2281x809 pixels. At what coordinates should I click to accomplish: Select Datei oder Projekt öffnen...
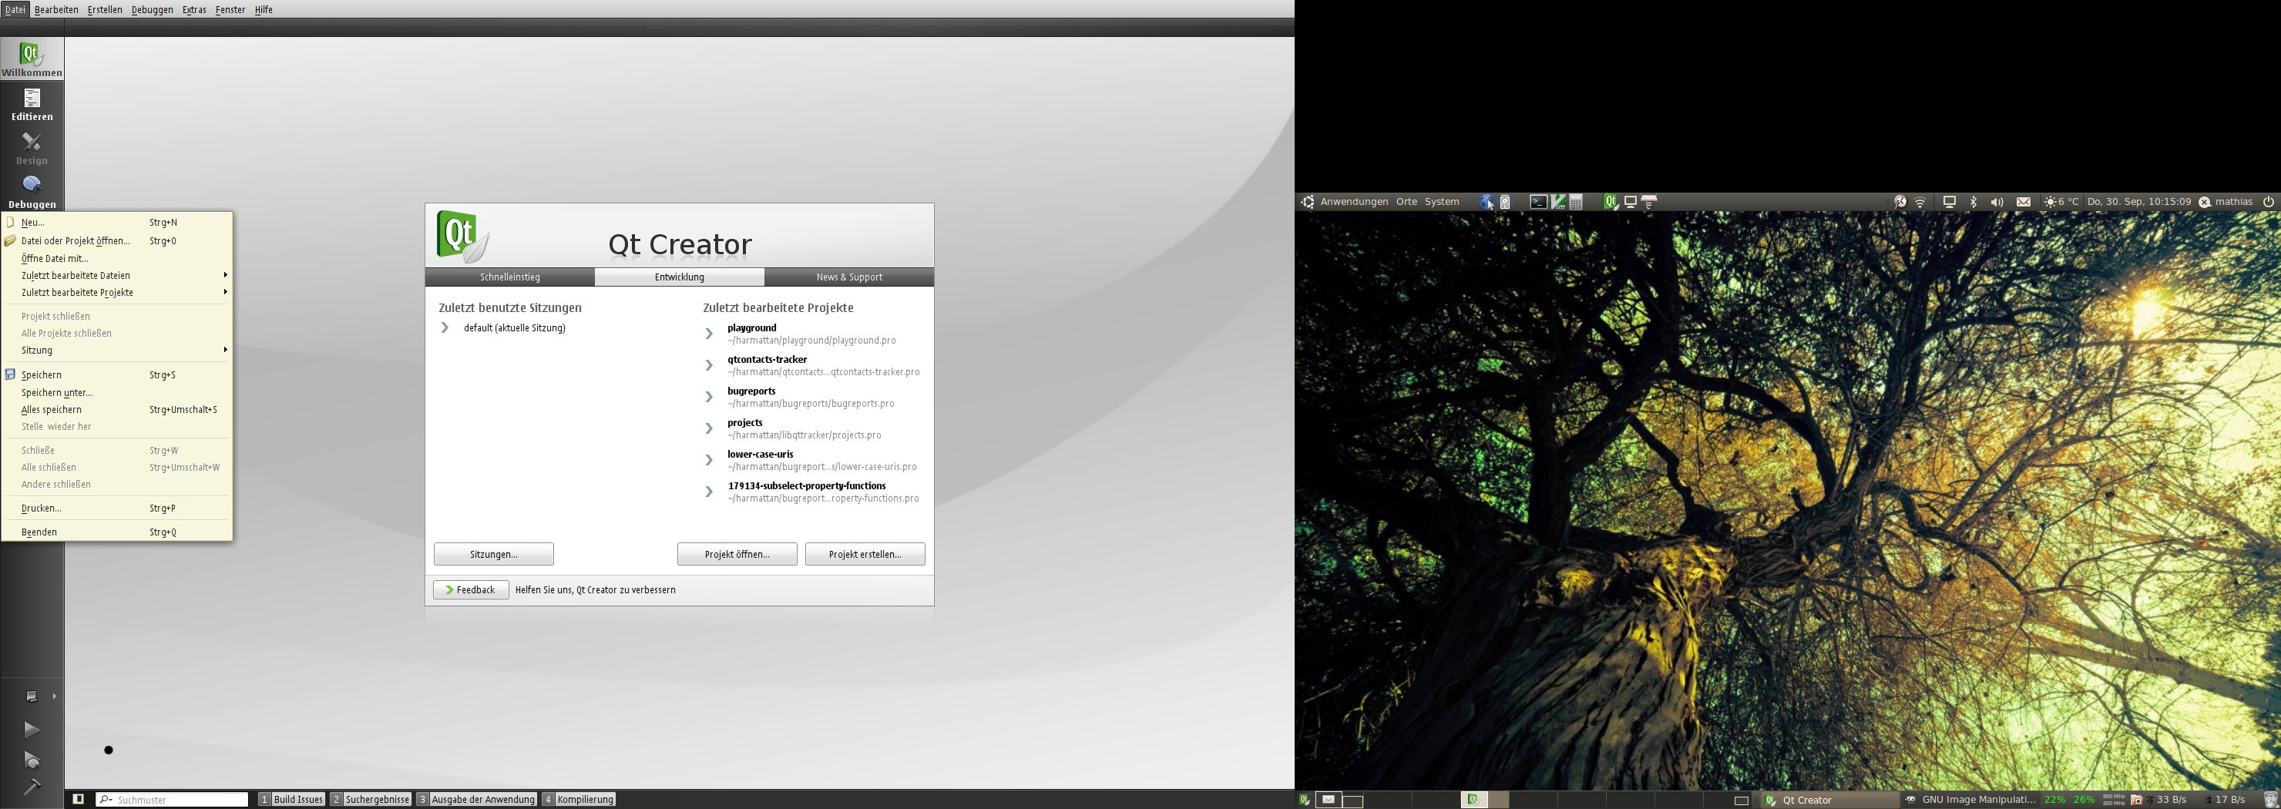click(x=117, y=240)
